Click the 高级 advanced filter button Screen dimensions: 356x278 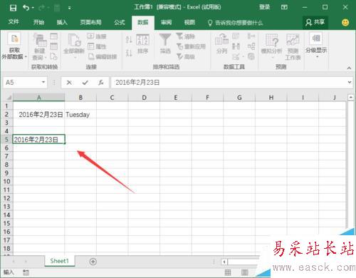point(186,56)
